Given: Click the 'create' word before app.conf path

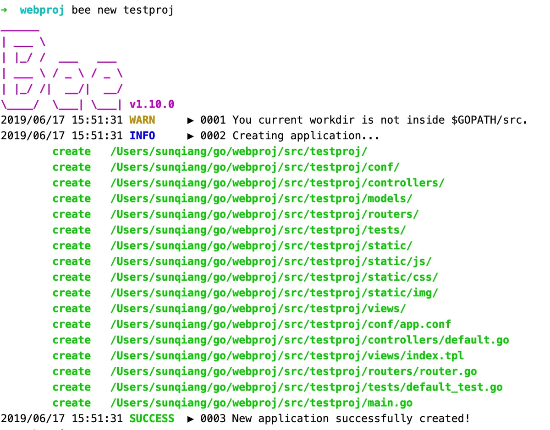Looking at the screenshot, I should pyautogui.click(x=71, y=324).
